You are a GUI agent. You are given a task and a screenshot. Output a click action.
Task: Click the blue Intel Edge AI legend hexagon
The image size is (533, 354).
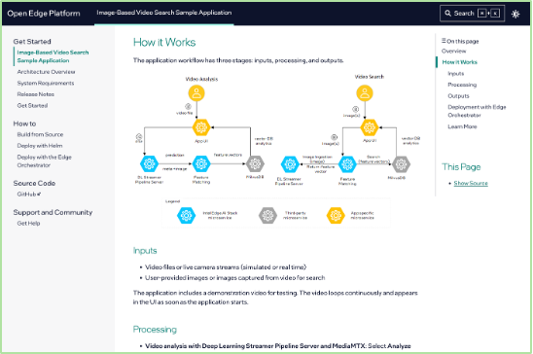click(x=186, y=215)
